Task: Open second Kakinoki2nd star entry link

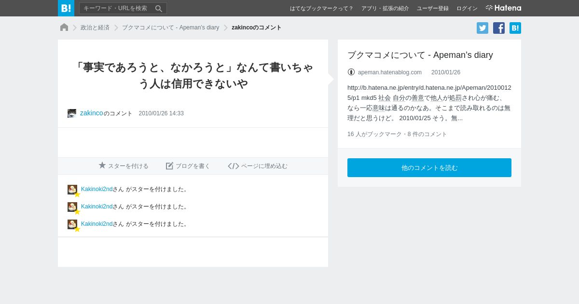Action: point(96,207)
